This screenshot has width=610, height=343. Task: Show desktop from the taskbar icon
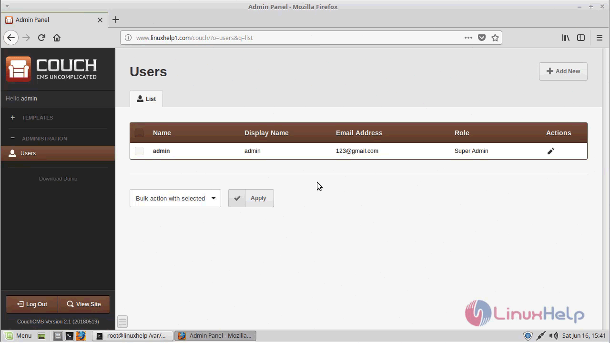(41, 336)
